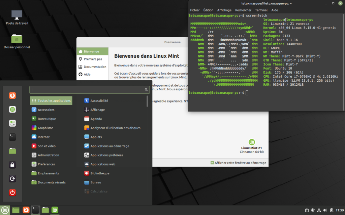Launch Agenda from application list

pyautogui.click(x=93, y=119)
